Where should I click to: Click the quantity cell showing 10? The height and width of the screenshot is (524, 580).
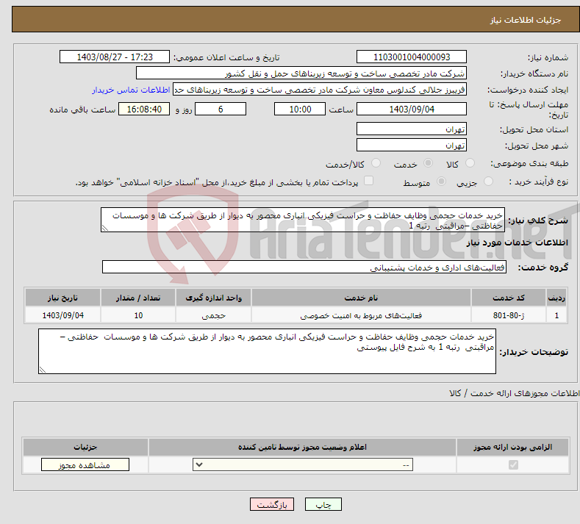pos(138,315)
